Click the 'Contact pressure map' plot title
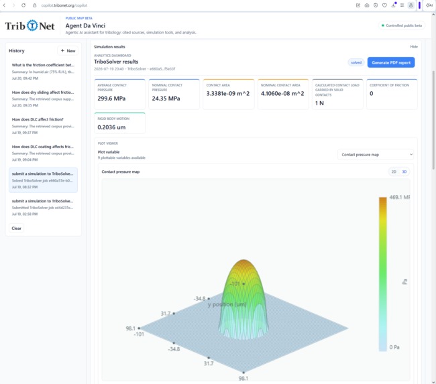The height and width of the screenshot is (384, 436). click(121, 172)
